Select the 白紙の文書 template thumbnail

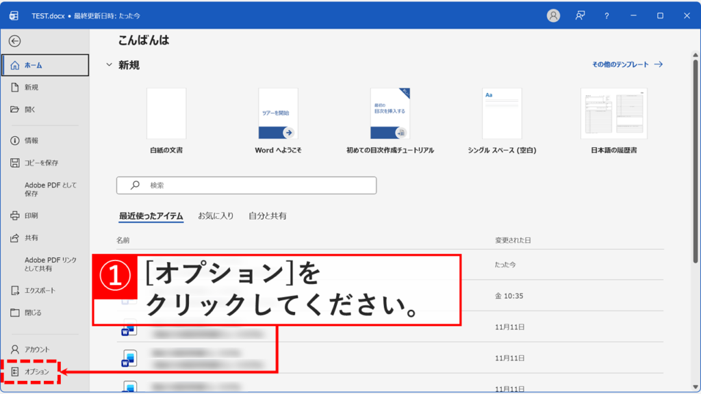(x=165, y=113)
